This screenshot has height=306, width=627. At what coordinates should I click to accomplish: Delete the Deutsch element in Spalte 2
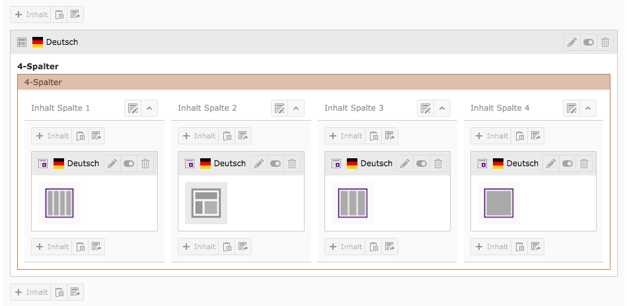coord(292,164)
